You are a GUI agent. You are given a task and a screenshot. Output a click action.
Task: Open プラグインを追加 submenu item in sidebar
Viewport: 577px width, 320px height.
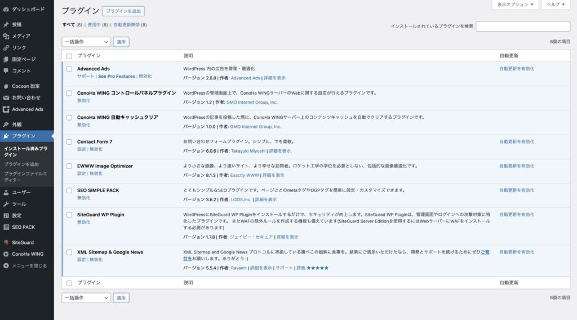coord(21,164)
